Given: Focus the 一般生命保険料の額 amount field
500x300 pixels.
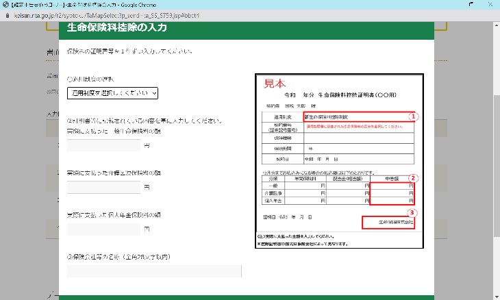Looking at the screenshot, I should (103, 145).
